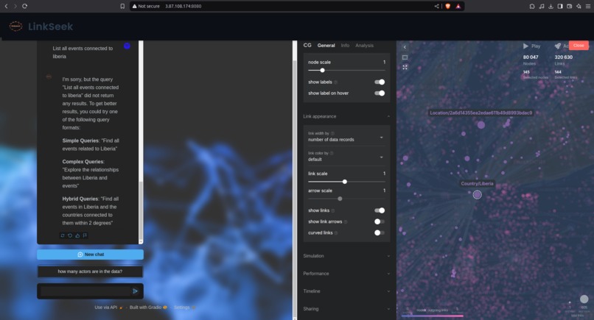The height and width of the screenshot is (320, 594).
Task: Activate the rectangular selection tool in graph
Action: (405, 57)
